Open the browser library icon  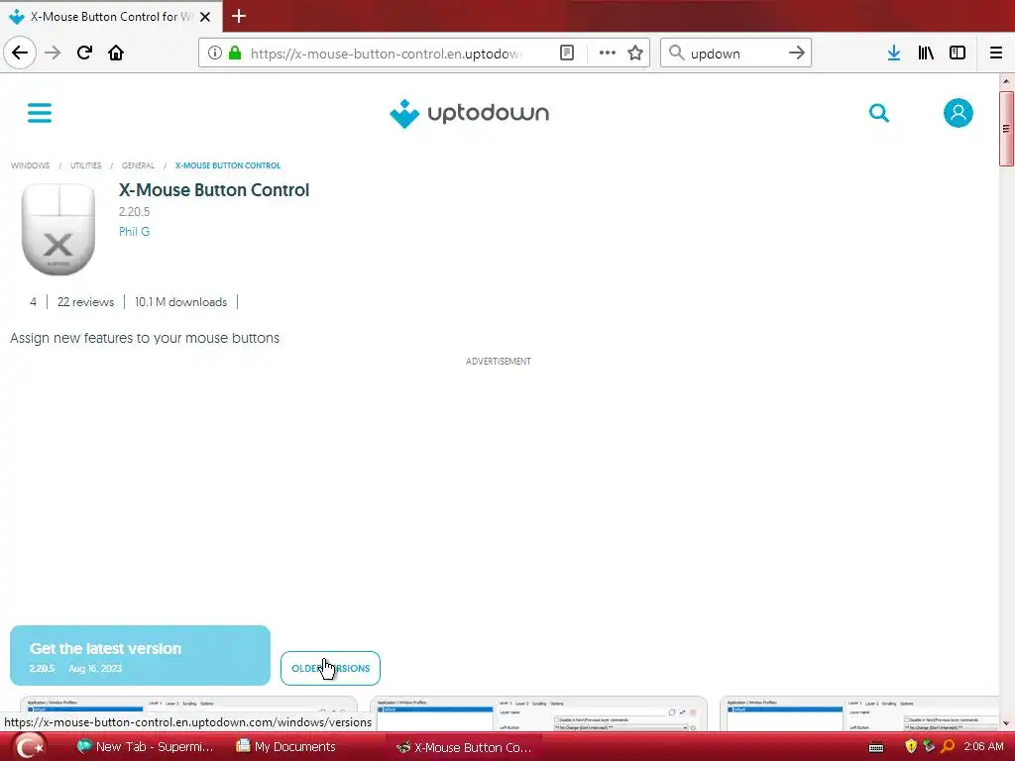pyautogui.click(x=926, y=54)
